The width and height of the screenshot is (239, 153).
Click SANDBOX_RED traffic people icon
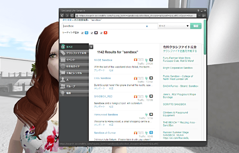coord(139,96)
